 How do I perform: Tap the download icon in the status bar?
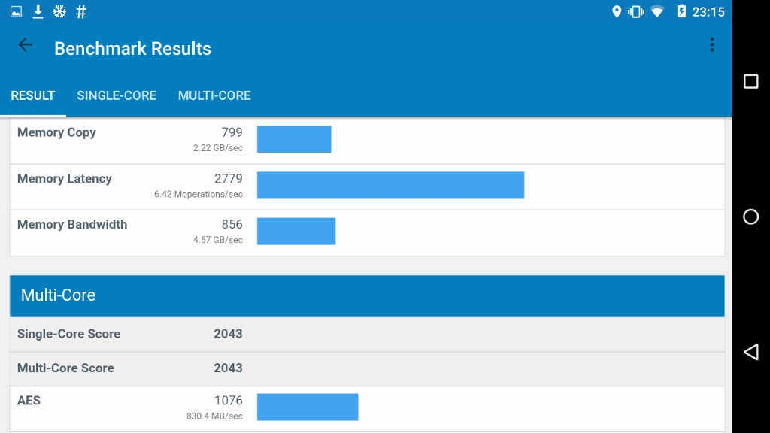pos(38,11)
